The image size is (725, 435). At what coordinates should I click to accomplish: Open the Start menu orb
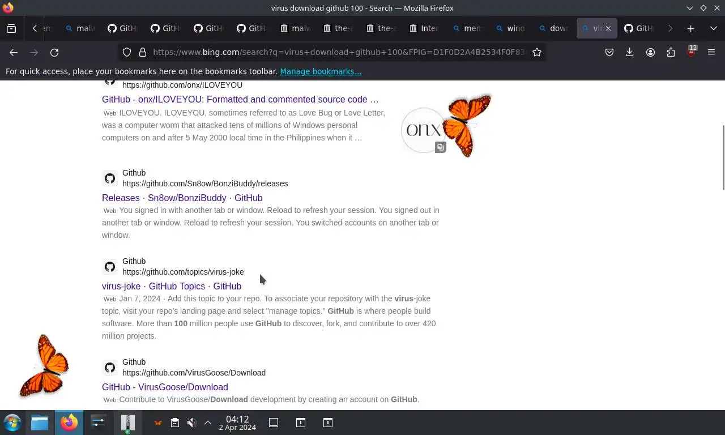point(12,423)
